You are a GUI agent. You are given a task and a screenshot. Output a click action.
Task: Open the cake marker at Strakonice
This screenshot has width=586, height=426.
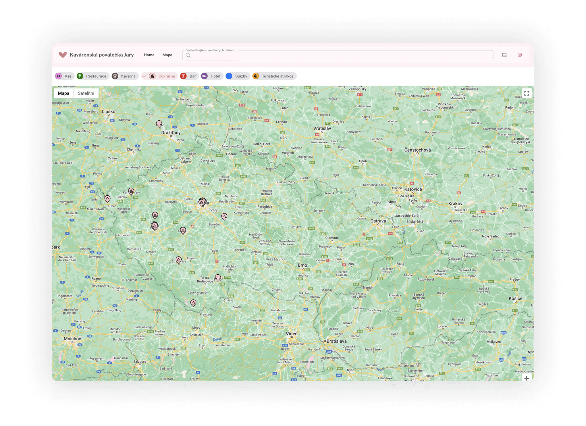pos(179,260)
